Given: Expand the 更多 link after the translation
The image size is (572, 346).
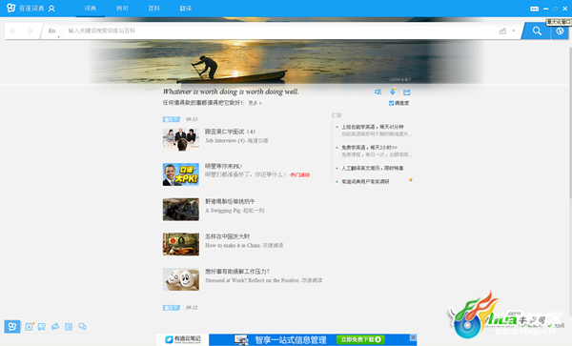Looking at the screenshot, I should [x=255, y=103].
